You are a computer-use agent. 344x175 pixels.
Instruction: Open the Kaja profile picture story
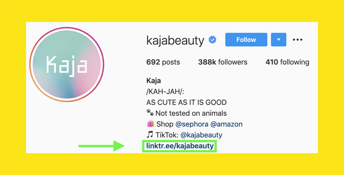click(x=67, y=65)
